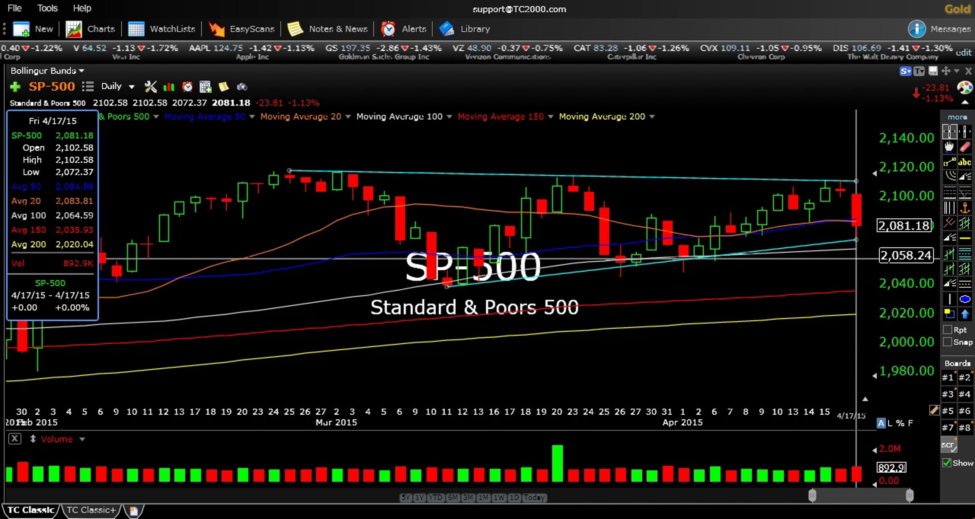Open the Messages info button
This screenshot has width=975, height=519.
916,29
